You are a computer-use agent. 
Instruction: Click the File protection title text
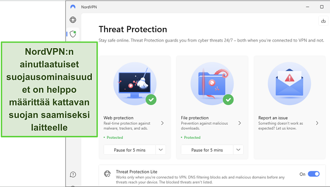click(194, 118)
